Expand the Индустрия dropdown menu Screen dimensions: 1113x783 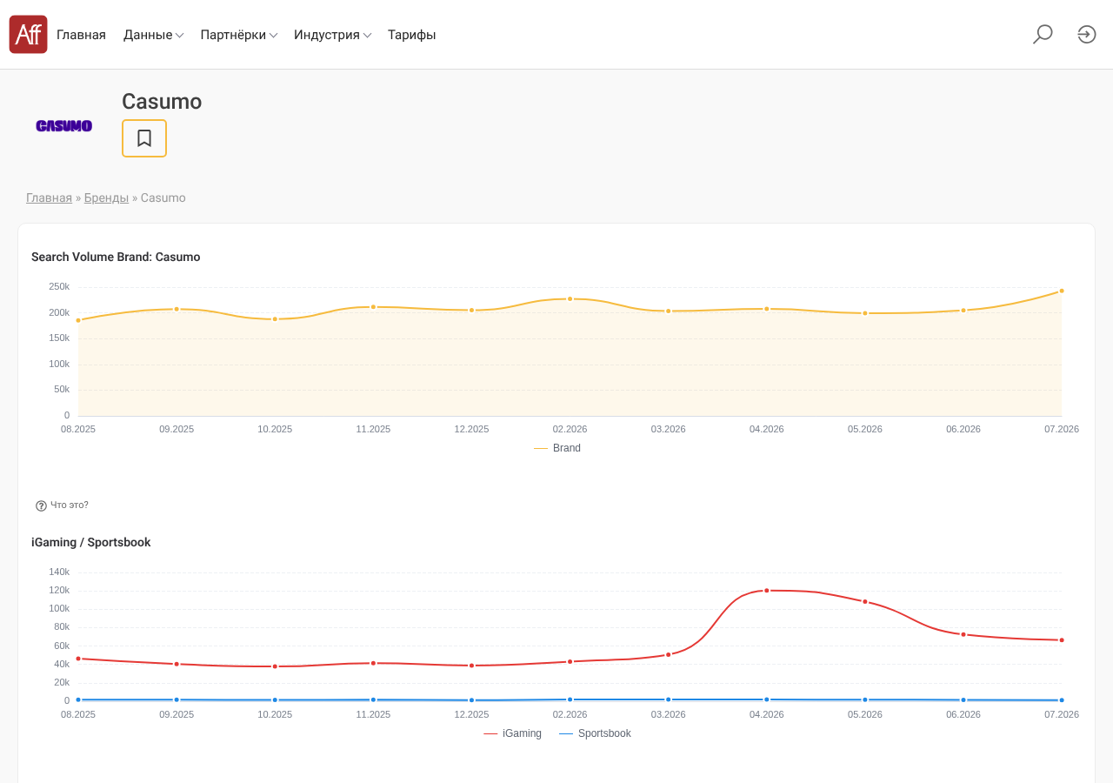click(x=332, y=35)
